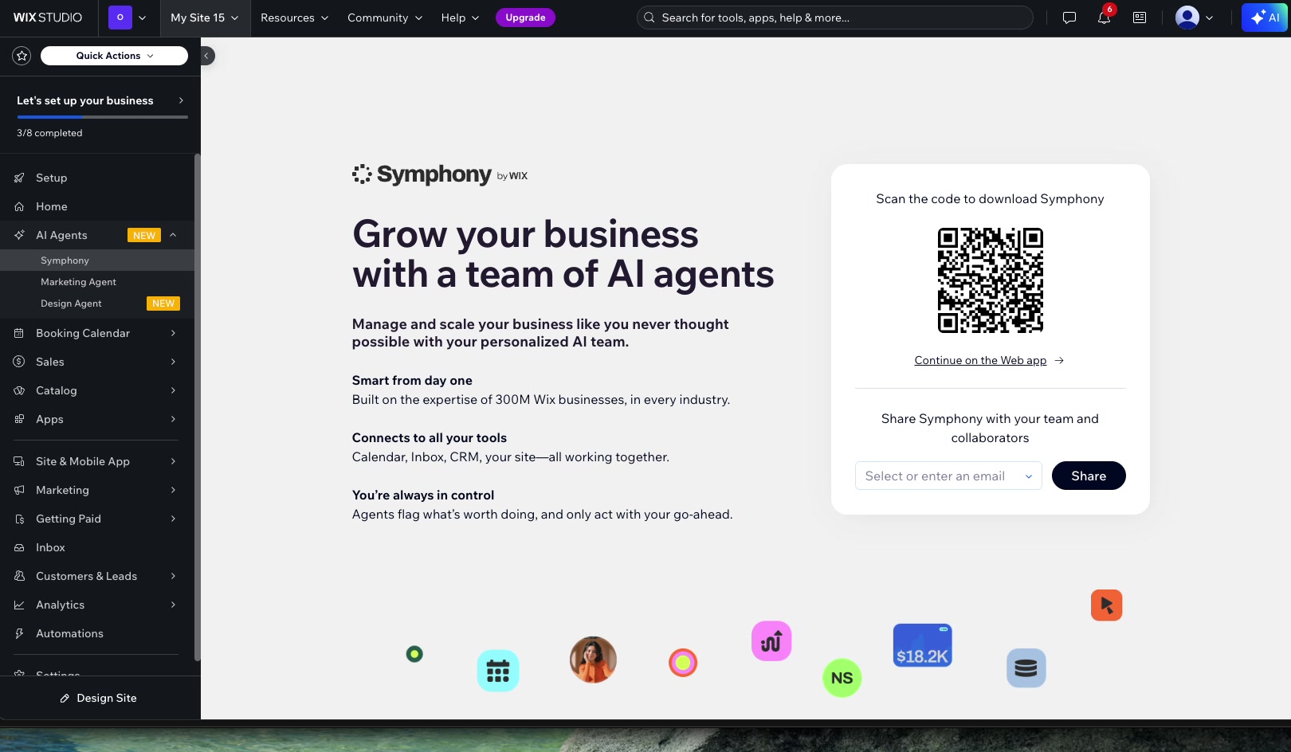Image resolution: width=1291 pixels, height=752 pixels.
Task: Click the Inbox icon in sidebar
Action: coord(19,547)
